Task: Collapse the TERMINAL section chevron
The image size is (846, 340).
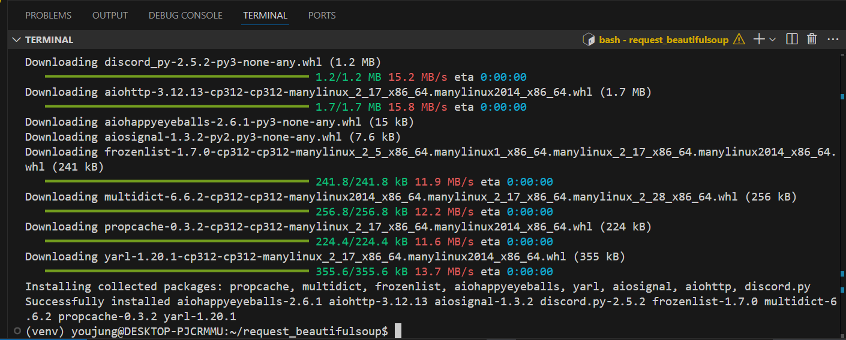Action: (x=16, y=40)
